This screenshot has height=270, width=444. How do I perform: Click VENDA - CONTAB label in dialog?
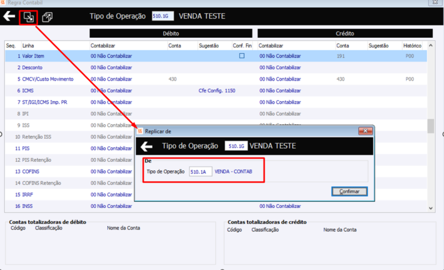pyautogui.click(x=233, y=172)
